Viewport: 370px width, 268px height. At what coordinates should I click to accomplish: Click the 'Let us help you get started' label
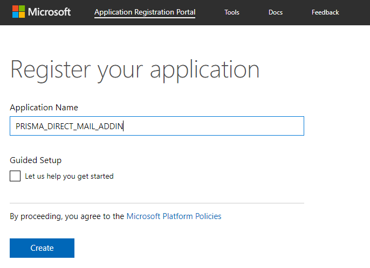69,176
